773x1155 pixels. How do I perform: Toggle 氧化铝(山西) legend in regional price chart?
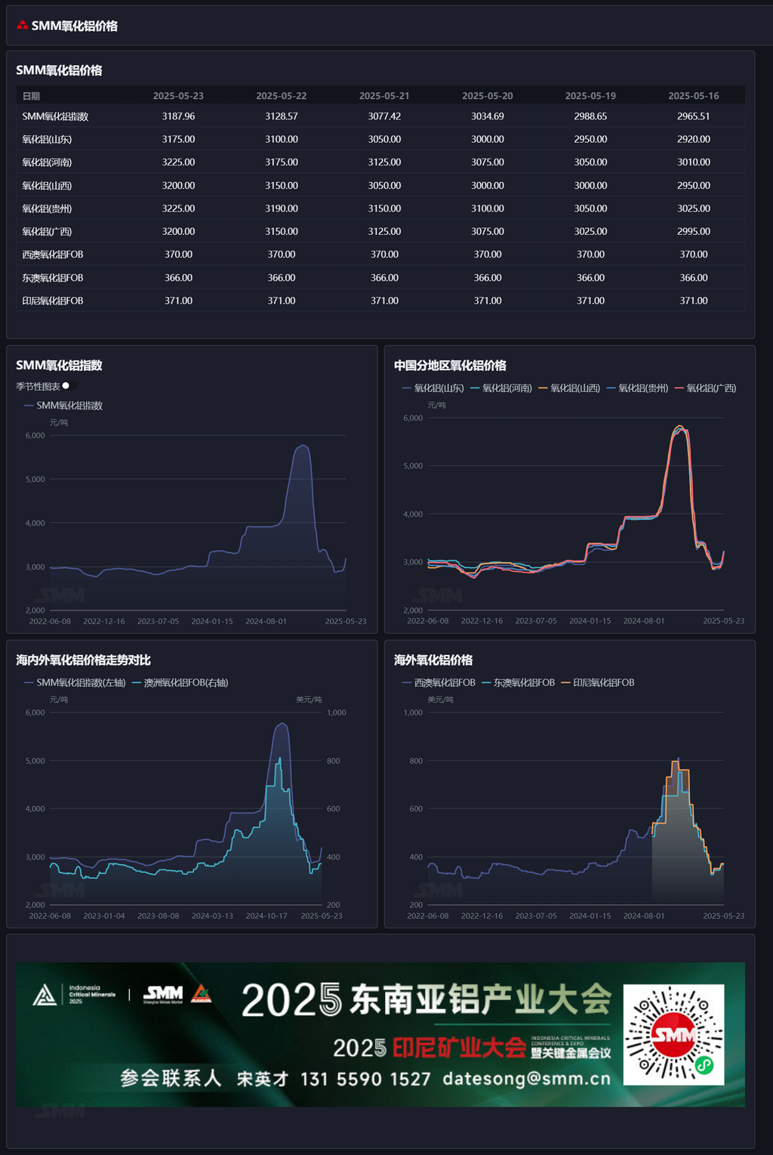[x=569, y=388]
